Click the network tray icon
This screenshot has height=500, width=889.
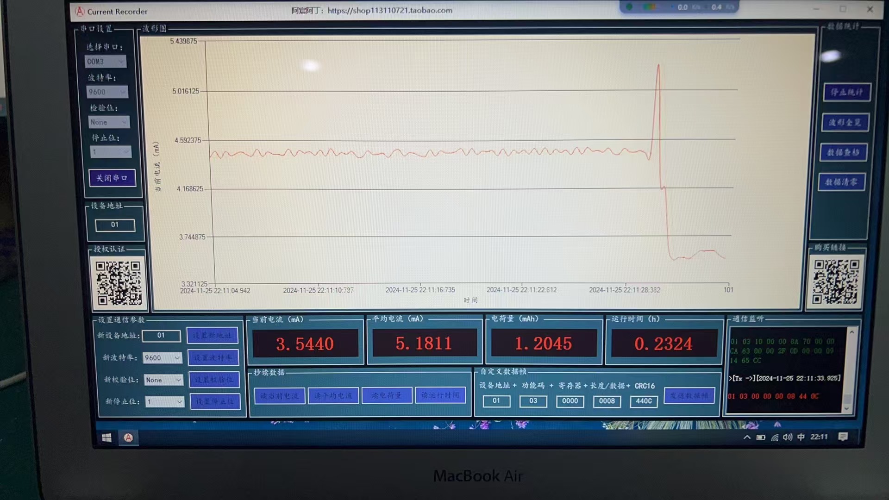pos(774,437)
